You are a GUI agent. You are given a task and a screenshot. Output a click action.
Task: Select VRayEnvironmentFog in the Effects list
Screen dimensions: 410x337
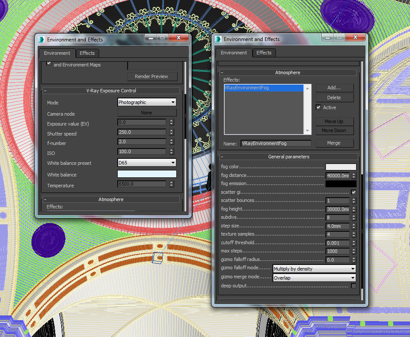(246, 88)
